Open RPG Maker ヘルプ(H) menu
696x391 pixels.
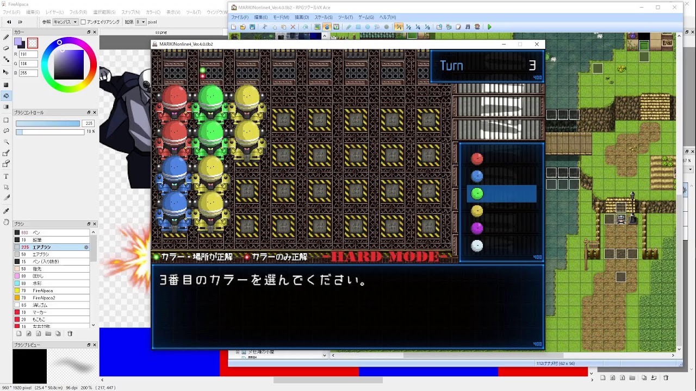tap(388, 17)
